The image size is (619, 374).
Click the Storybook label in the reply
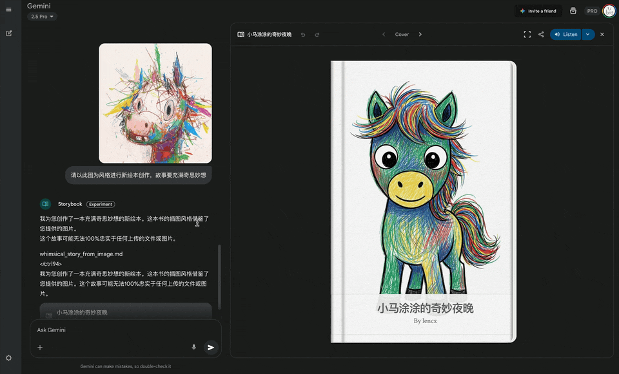pos(70,204)
